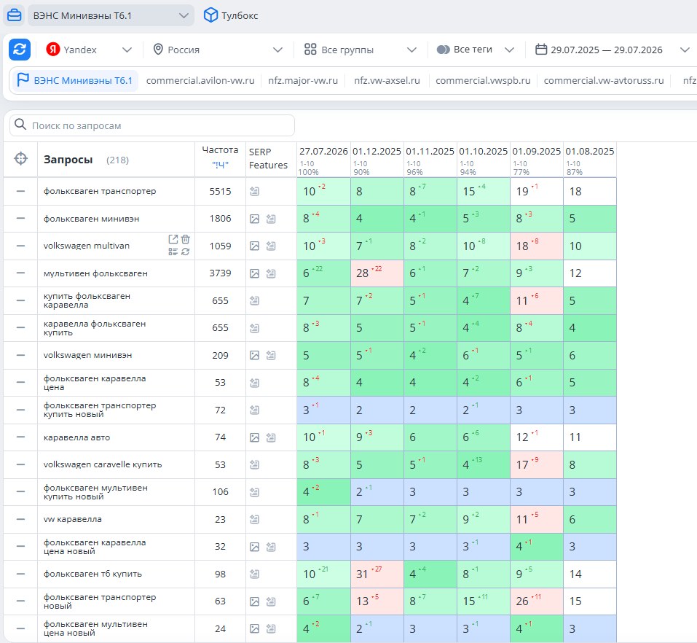The height and width of the screenshot is (643, 697).
Task: Click the query фольксваген т6 купить
Action: (92, 574)
